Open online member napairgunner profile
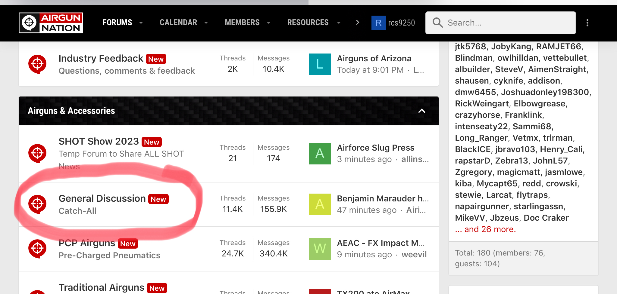 click(x=482, y=206)
